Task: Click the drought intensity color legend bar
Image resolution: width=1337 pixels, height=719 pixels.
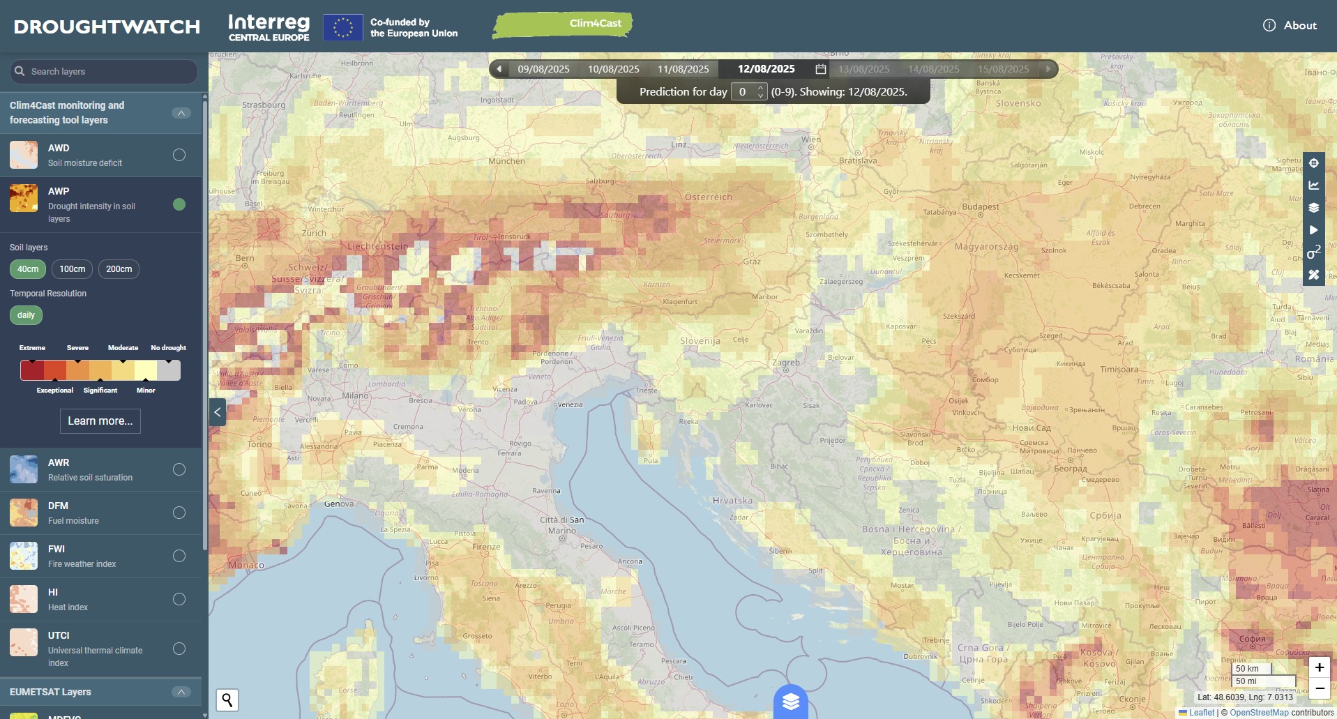Action: tap(100, 370)
